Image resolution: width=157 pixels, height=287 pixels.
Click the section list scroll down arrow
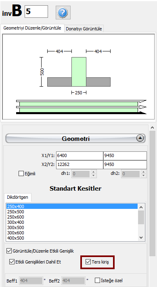coord(141,237)
